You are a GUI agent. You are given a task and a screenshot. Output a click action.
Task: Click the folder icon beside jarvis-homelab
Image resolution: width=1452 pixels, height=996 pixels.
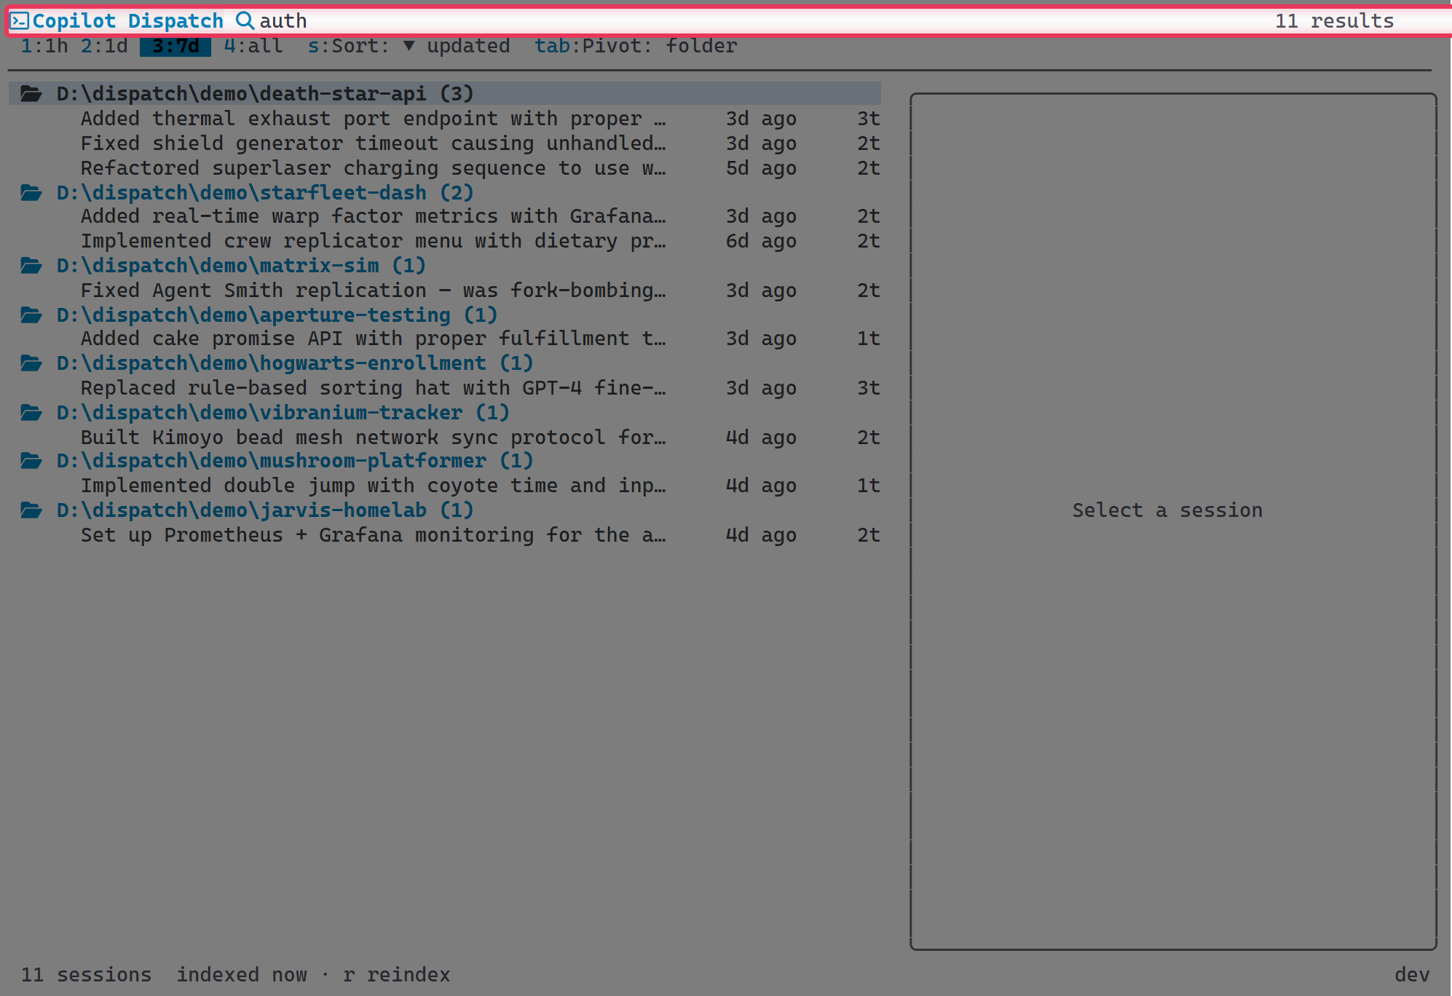[32, 510]
